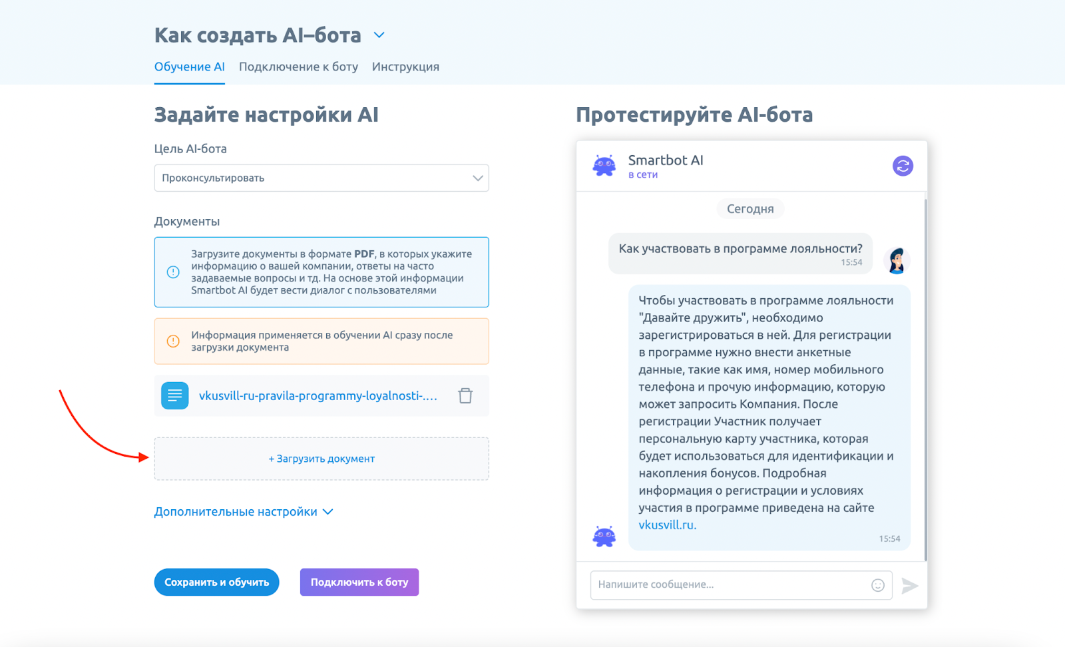Screen dimensions: 1065x647
Task: Open the vkusvill.ru link in bot reply
Action: click(x=667, y=525)
